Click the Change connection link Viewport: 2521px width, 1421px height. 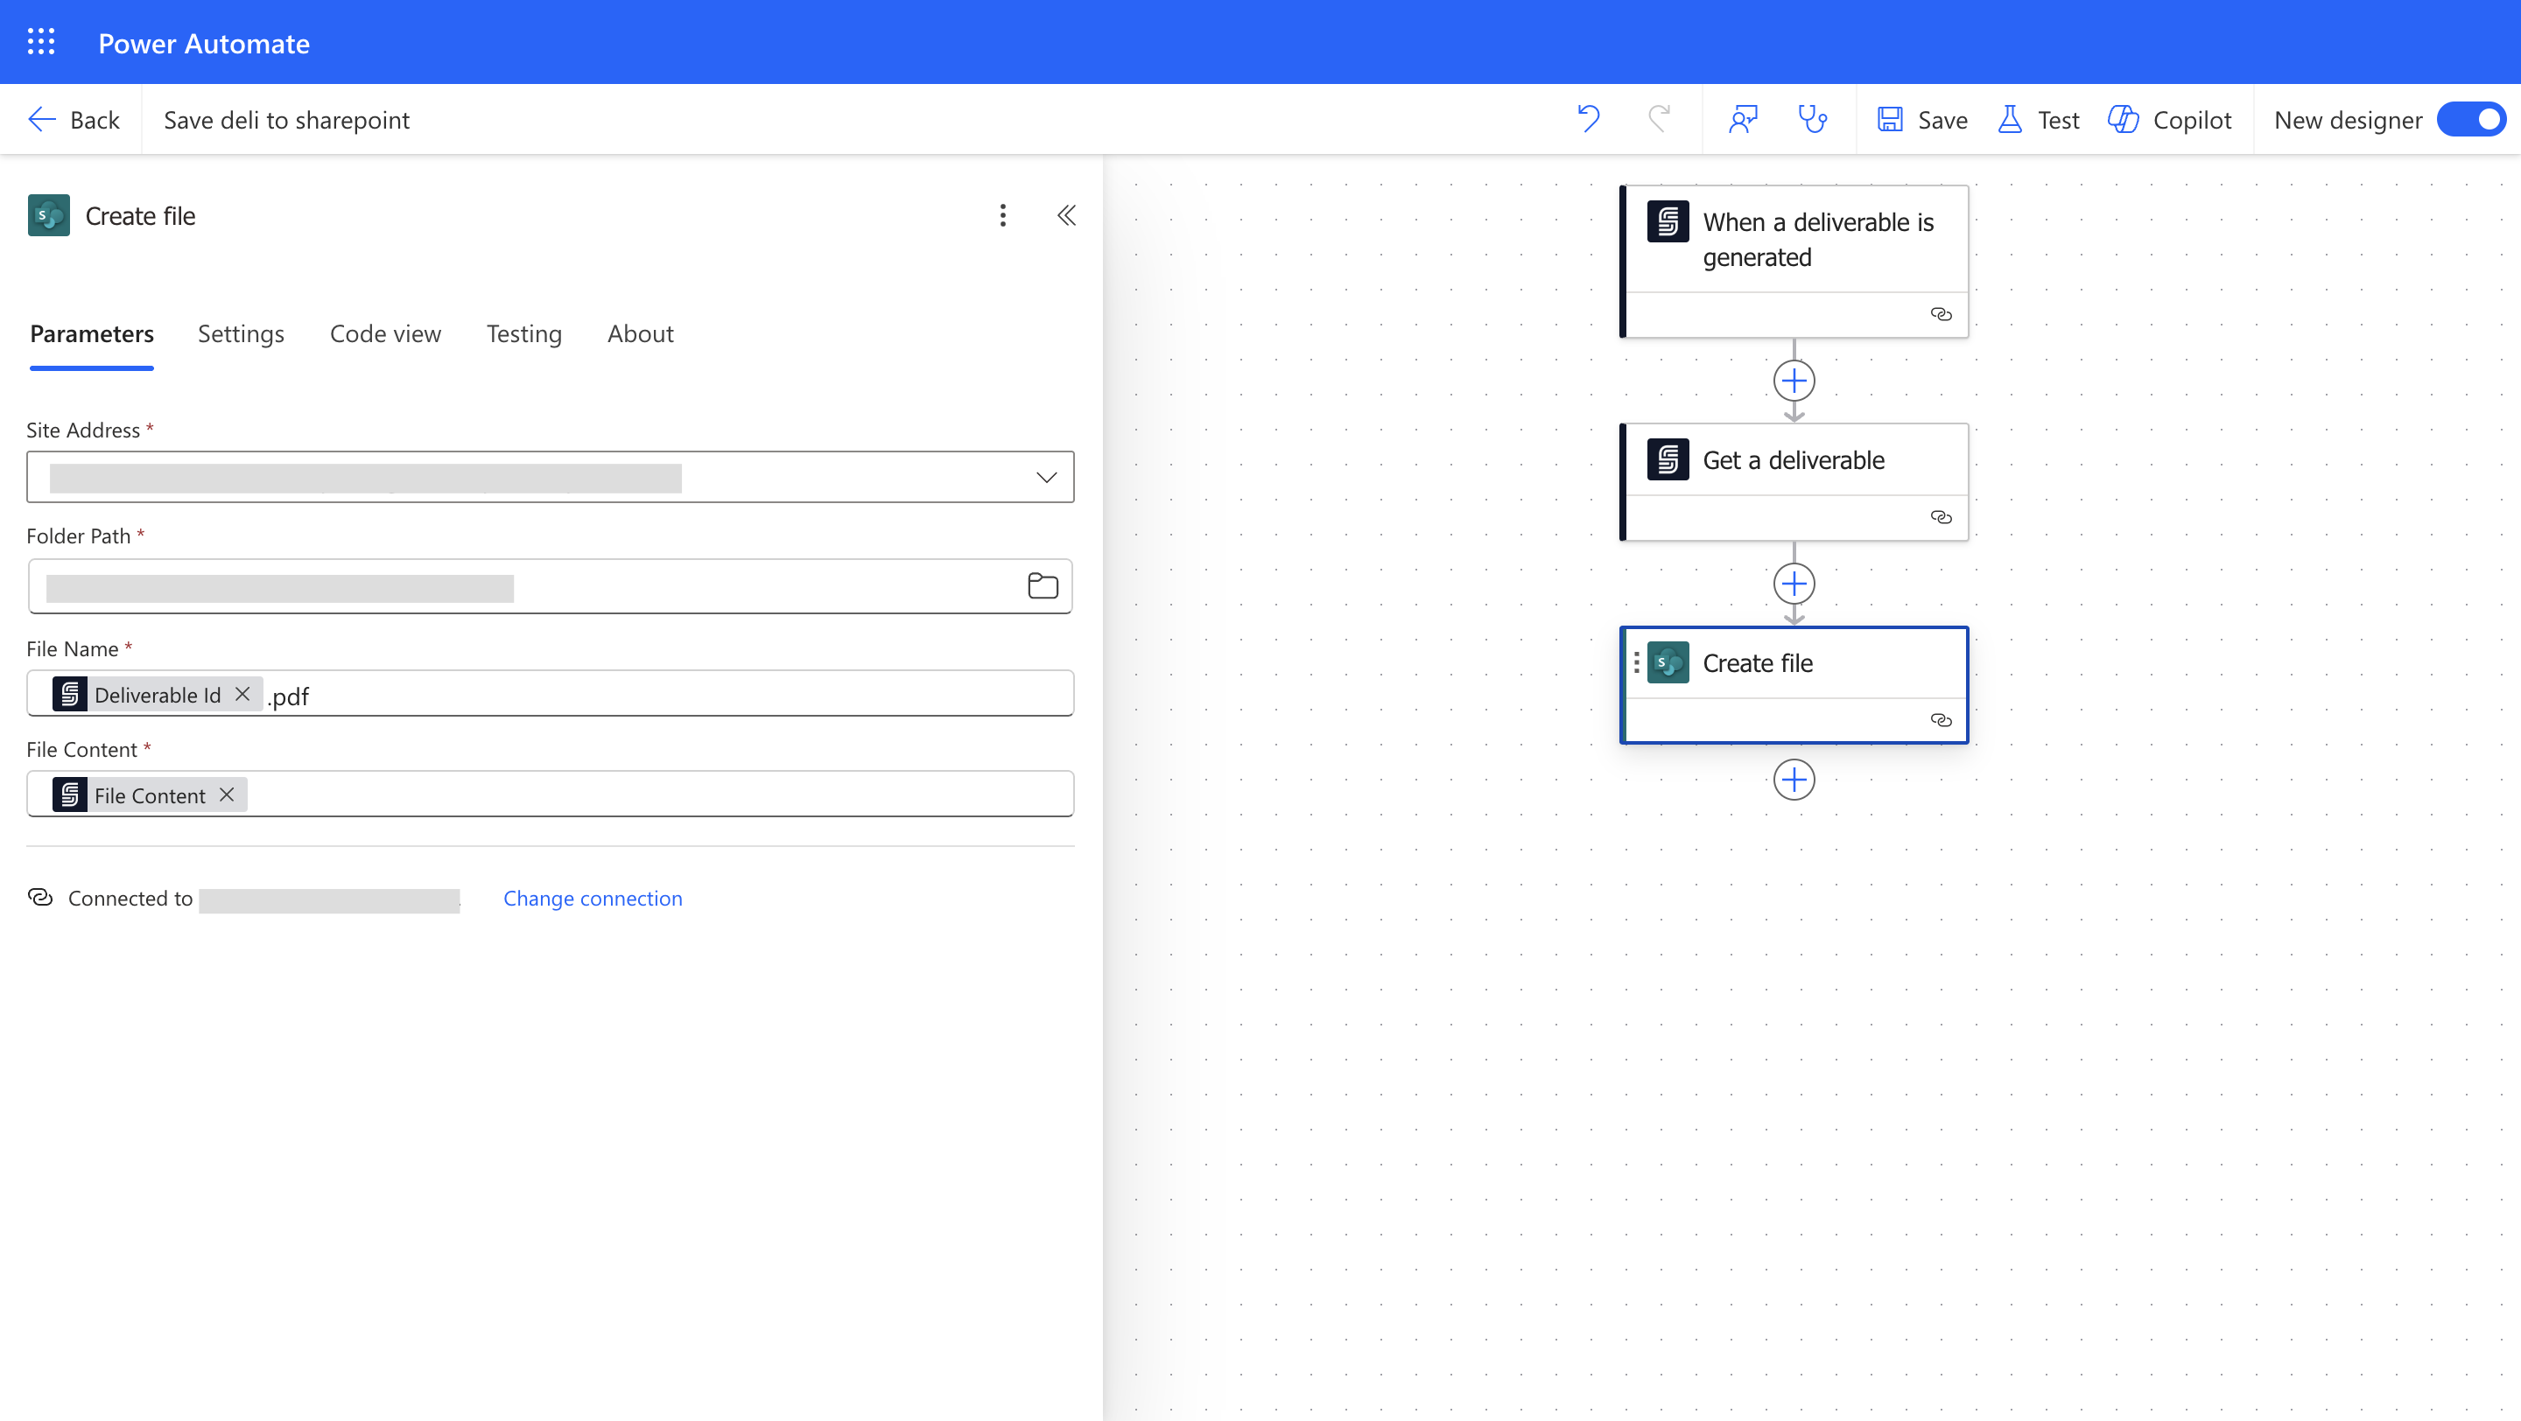tap(592, 898)
